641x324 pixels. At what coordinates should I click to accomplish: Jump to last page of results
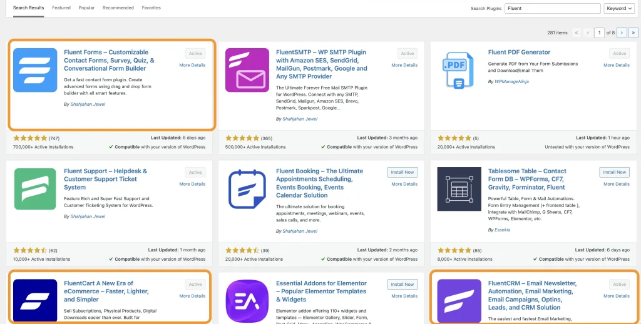[x=632, y=33]
